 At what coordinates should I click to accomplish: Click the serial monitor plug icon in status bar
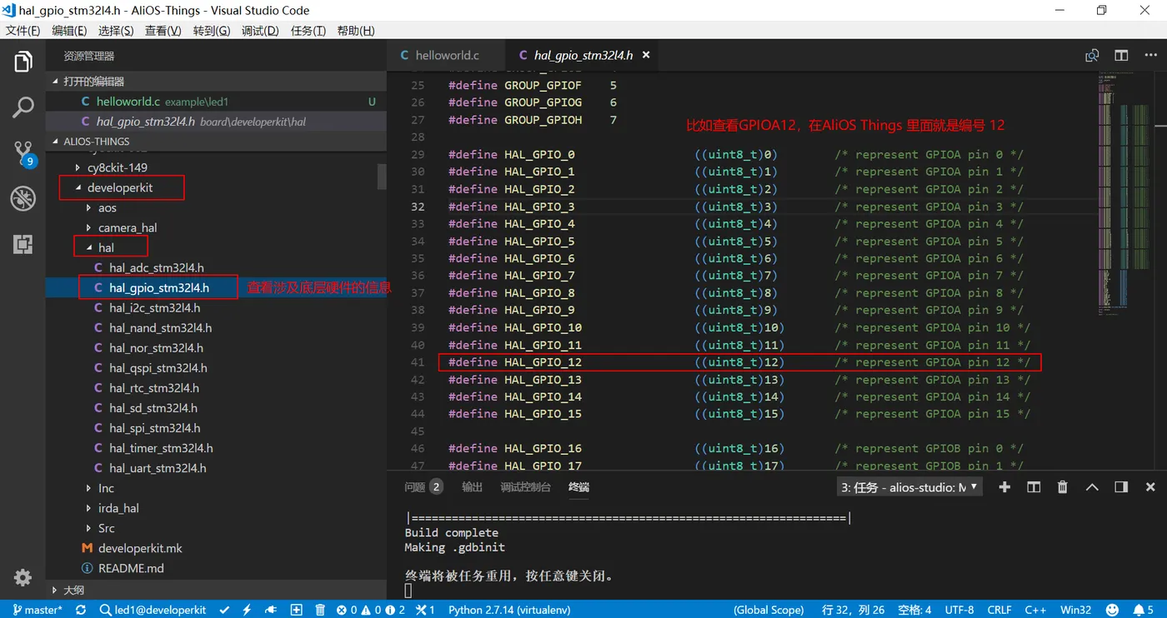point(271,610)
